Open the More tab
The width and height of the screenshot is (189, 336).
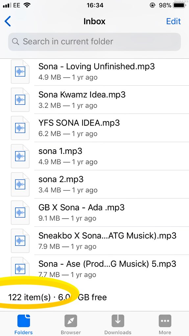[x=165, y=324]
